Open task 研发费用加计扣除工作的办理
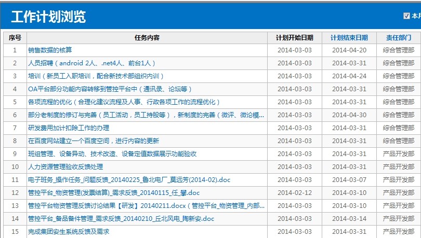 69,128
